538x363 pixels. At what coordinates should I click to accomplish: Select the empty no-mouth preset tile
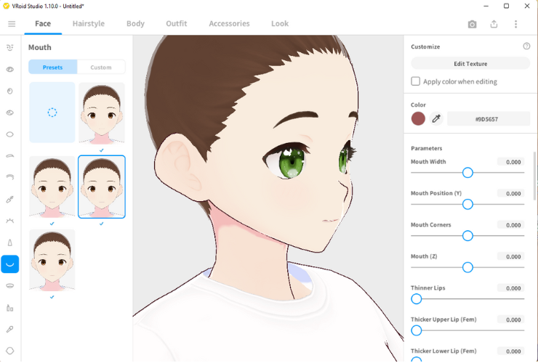point(52,113)
